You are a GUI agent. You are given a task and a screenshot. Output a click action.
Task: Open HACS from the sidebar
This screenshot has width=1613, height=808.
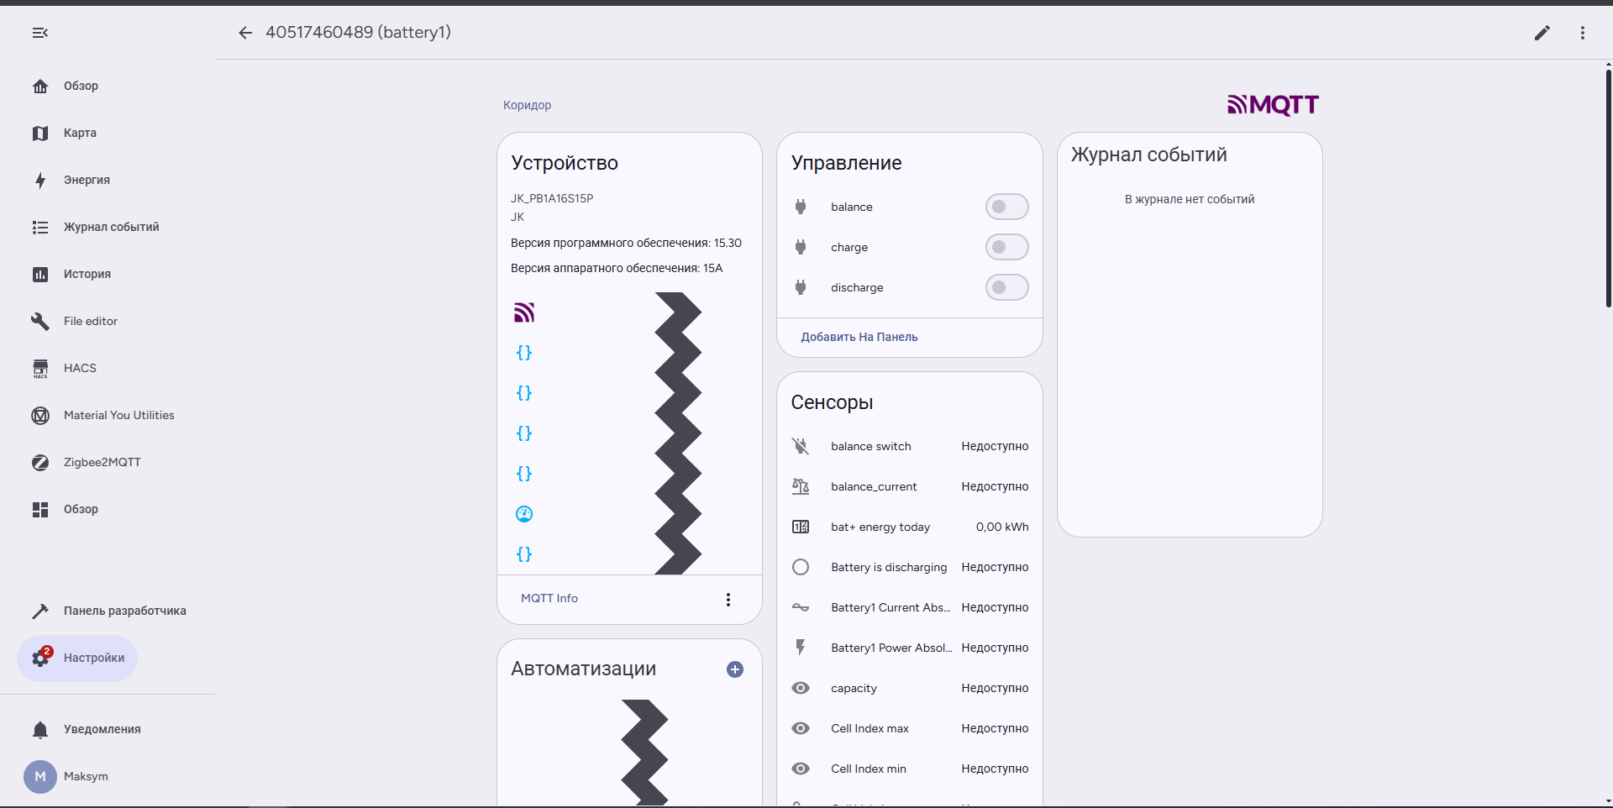80,368
